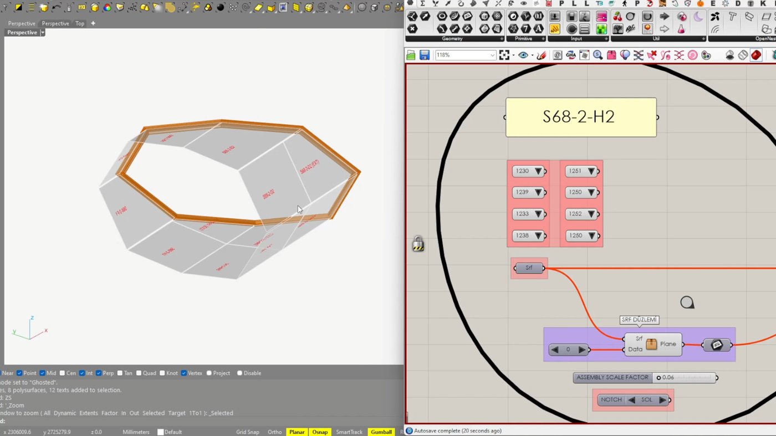This screenshot has width=776, height=436.
Task: Toggle Ortho mode in the status bar
Action: click(x=274, y=432)
